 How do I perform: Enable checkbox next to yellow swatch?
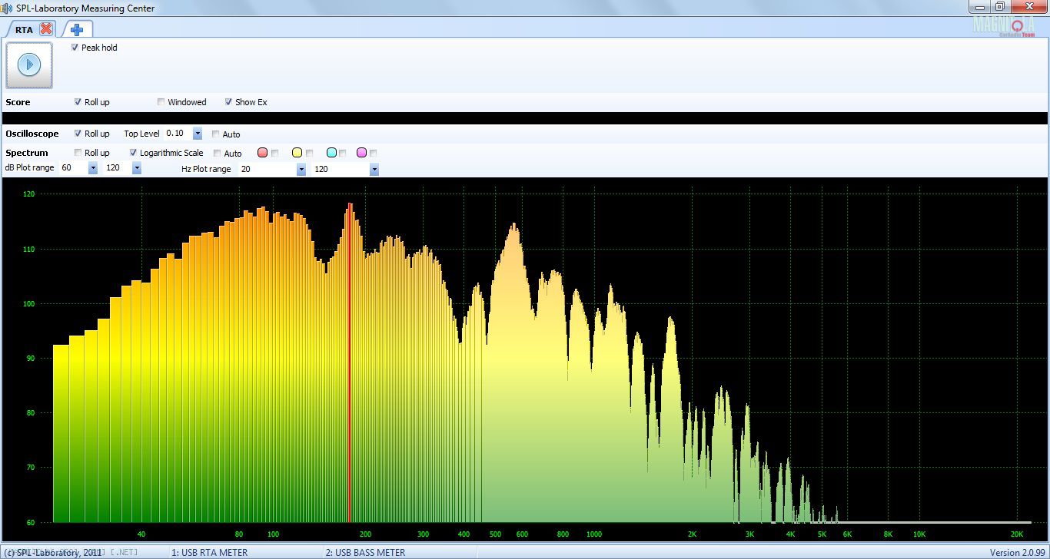click(310, 153)
